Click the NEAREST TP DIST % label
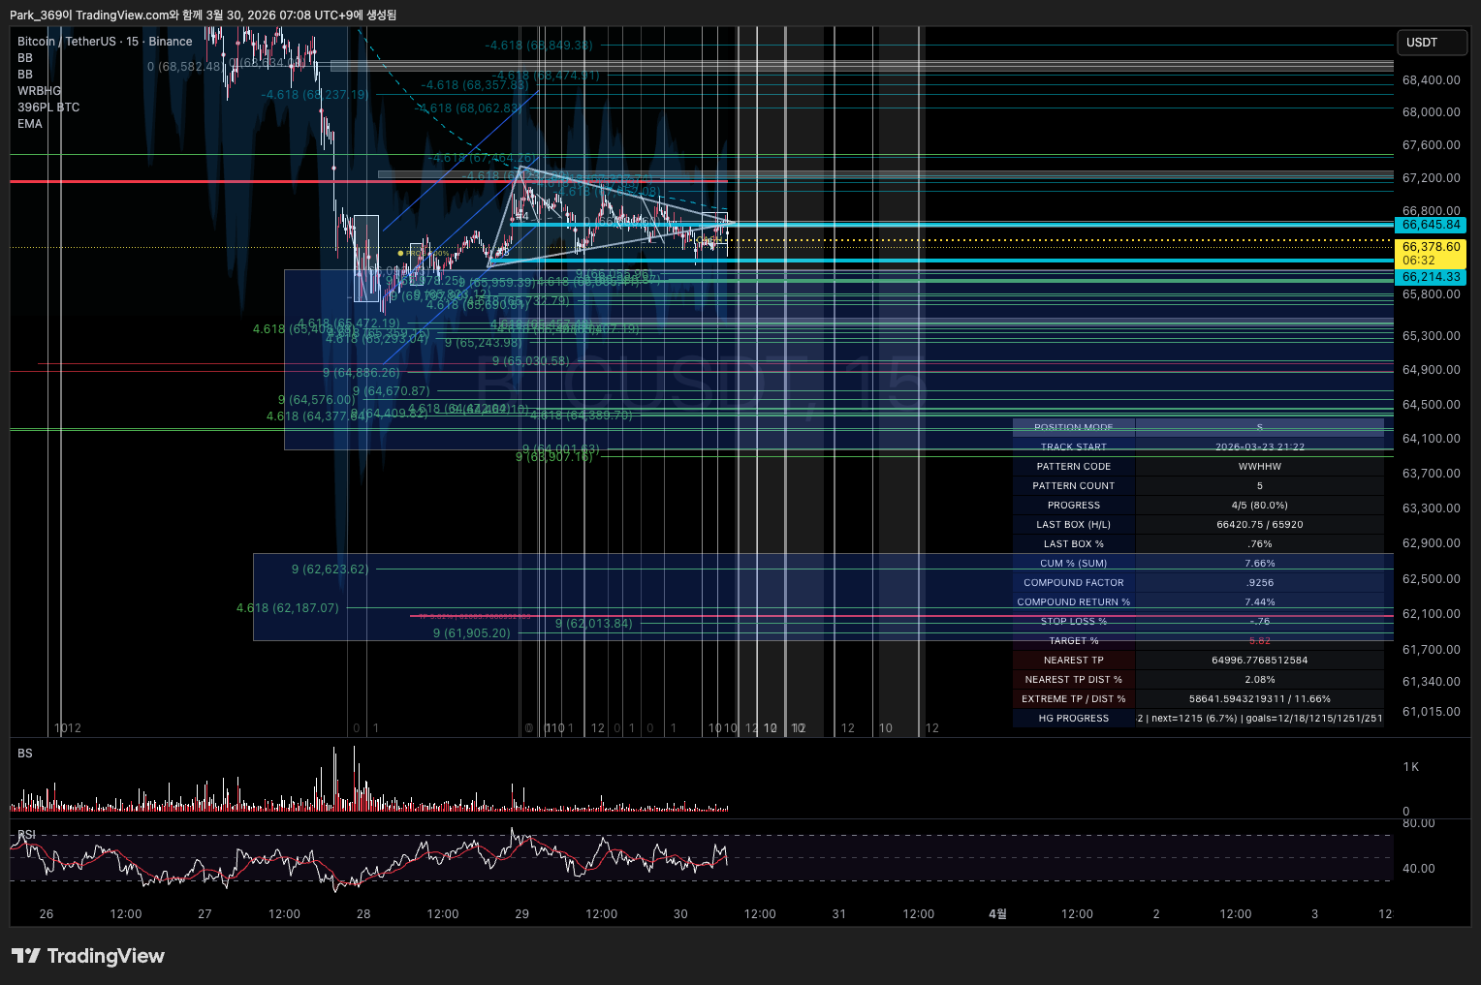1481x985 pixels. tap(1074, 680)
